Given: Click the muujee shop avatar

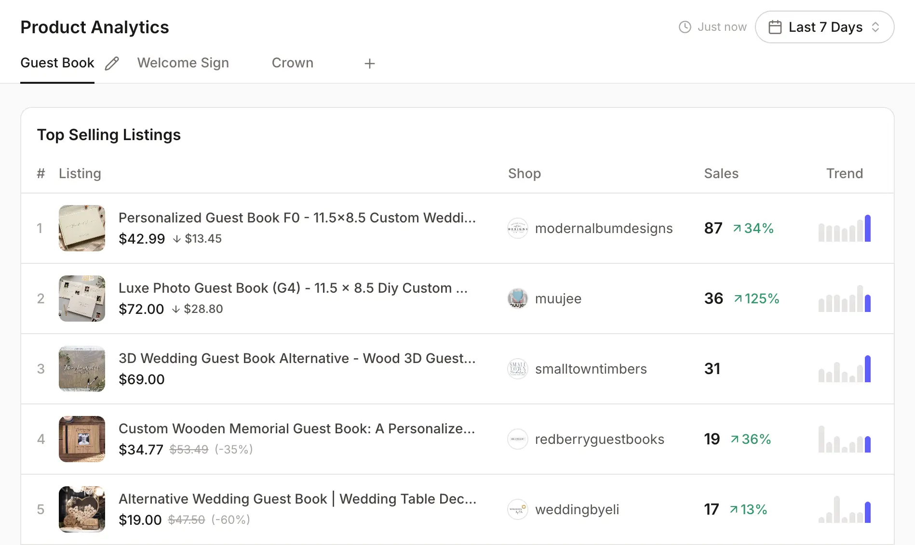Looking at the screenshot, I should point(518,298).
